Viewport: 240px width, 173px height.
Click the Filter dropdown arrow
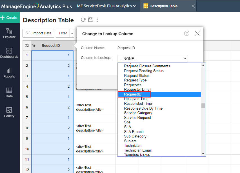point(72,33)
